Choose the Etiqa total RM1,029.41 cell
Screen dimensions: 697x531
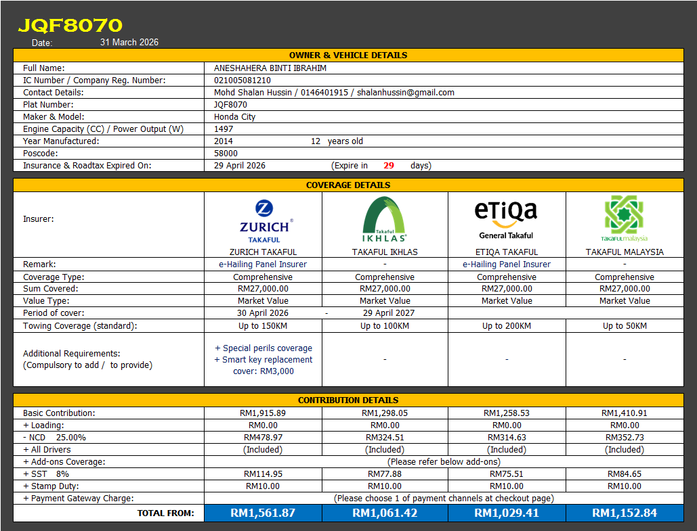[507, 513]
